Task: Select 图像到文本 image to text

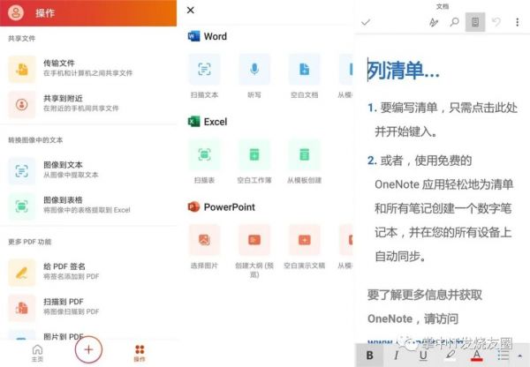Action: click(x=88, y=170)
